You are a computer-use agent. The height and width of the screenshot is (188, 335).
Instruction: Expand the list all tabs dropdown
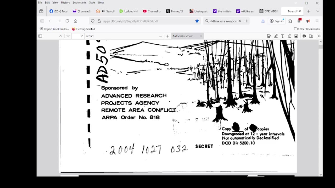318,11
